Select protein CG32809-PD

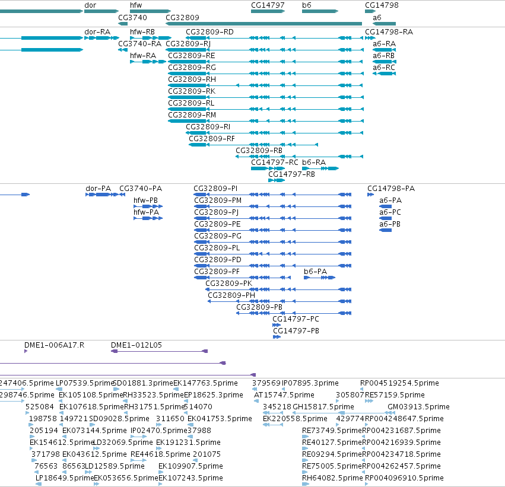click(x=218, y=260)
